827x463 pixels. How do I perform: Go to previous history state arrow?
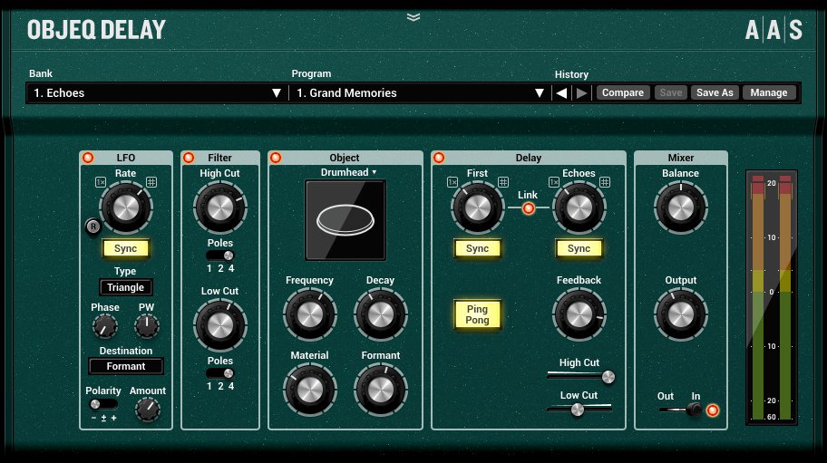pyautogui.click(x=561, y=92)
